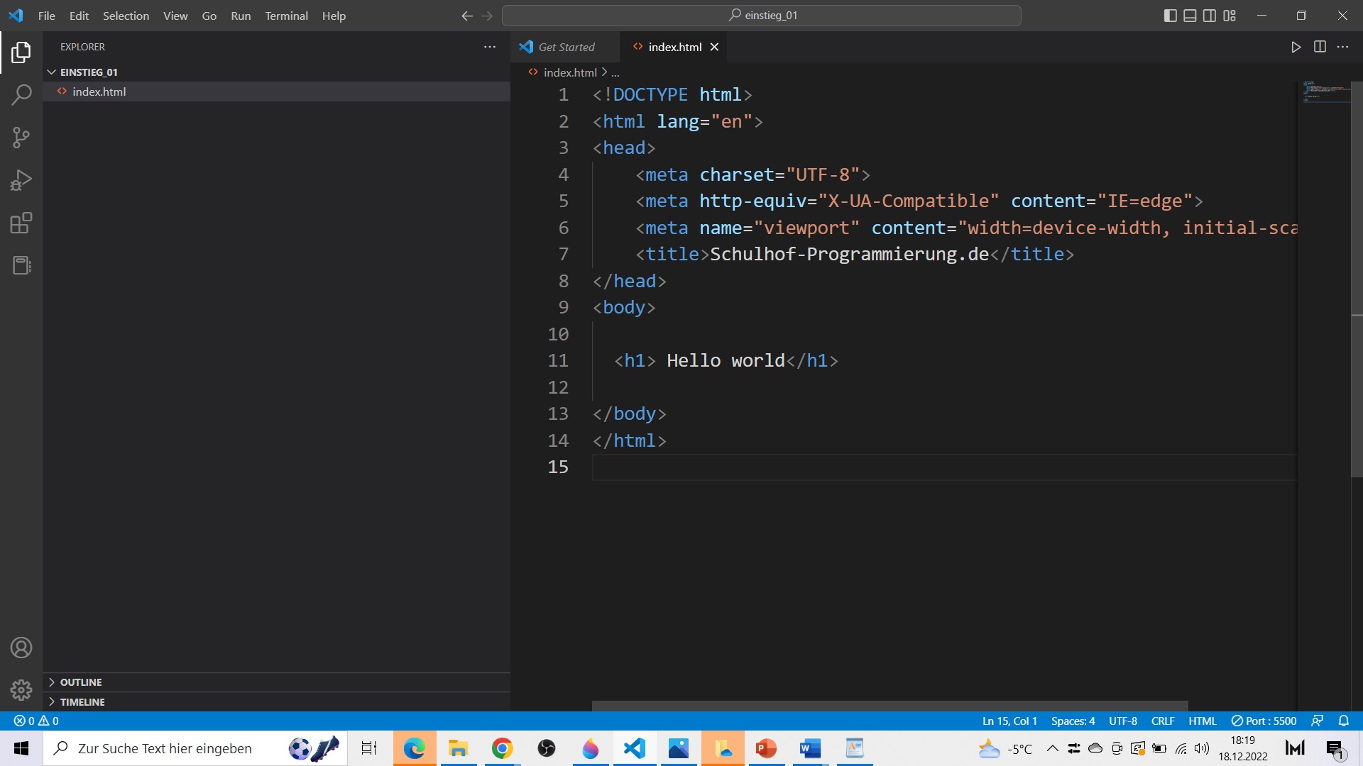Open the Accounts menu icon

[21, 648]
